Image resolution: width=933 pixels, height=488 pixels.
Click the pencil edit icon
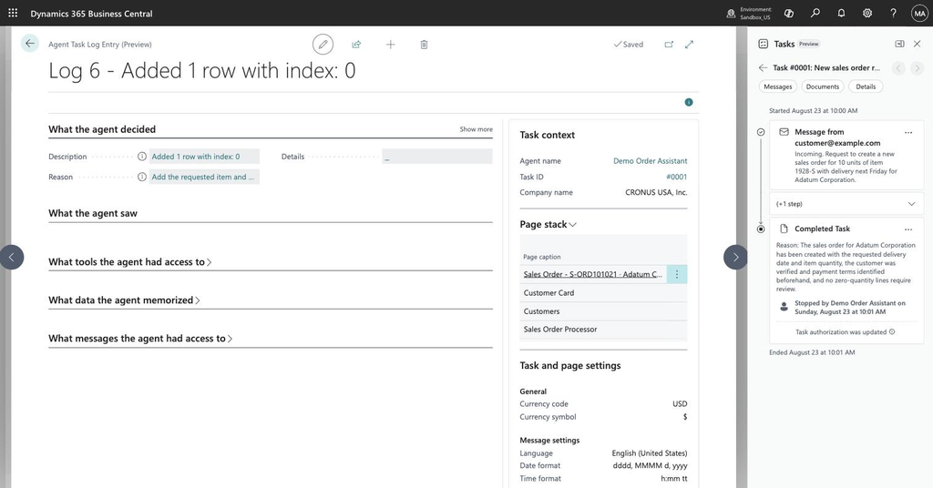tap(323, 44)
